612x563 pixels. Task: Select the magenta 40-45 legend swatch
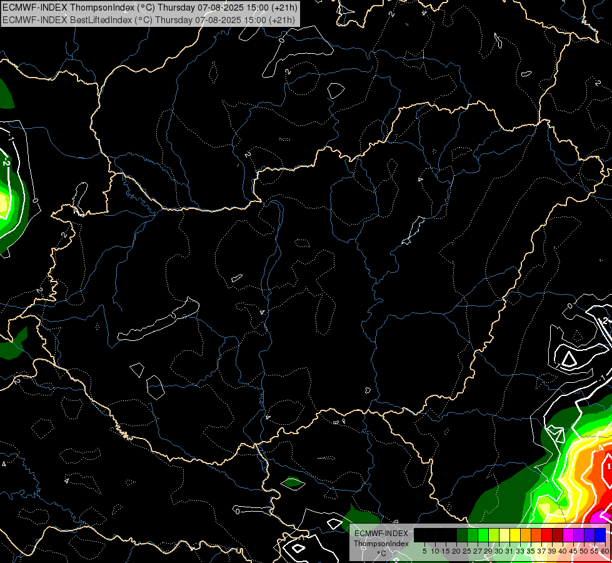click(568, 535)
